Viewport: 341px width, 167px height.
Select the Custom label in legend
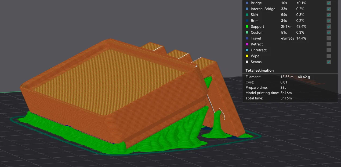click(257, 32)
